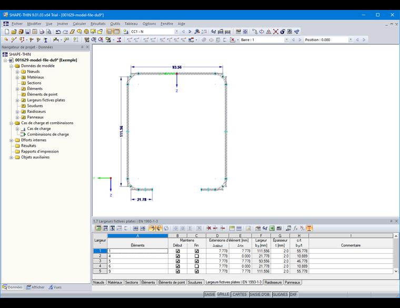Click the Open file folder icon
Viewport: 400px width, 308px height.
(x=14, y=32)
